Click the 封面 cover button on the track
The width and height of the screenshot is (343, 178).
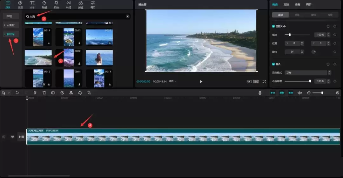click(21, 137)
